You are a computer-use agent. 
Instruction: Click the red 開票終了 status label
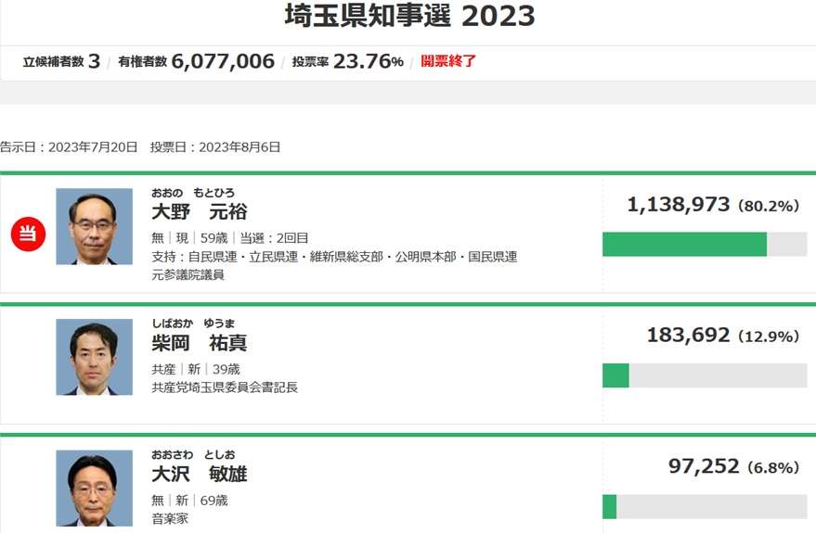click(x=448, y=61)
